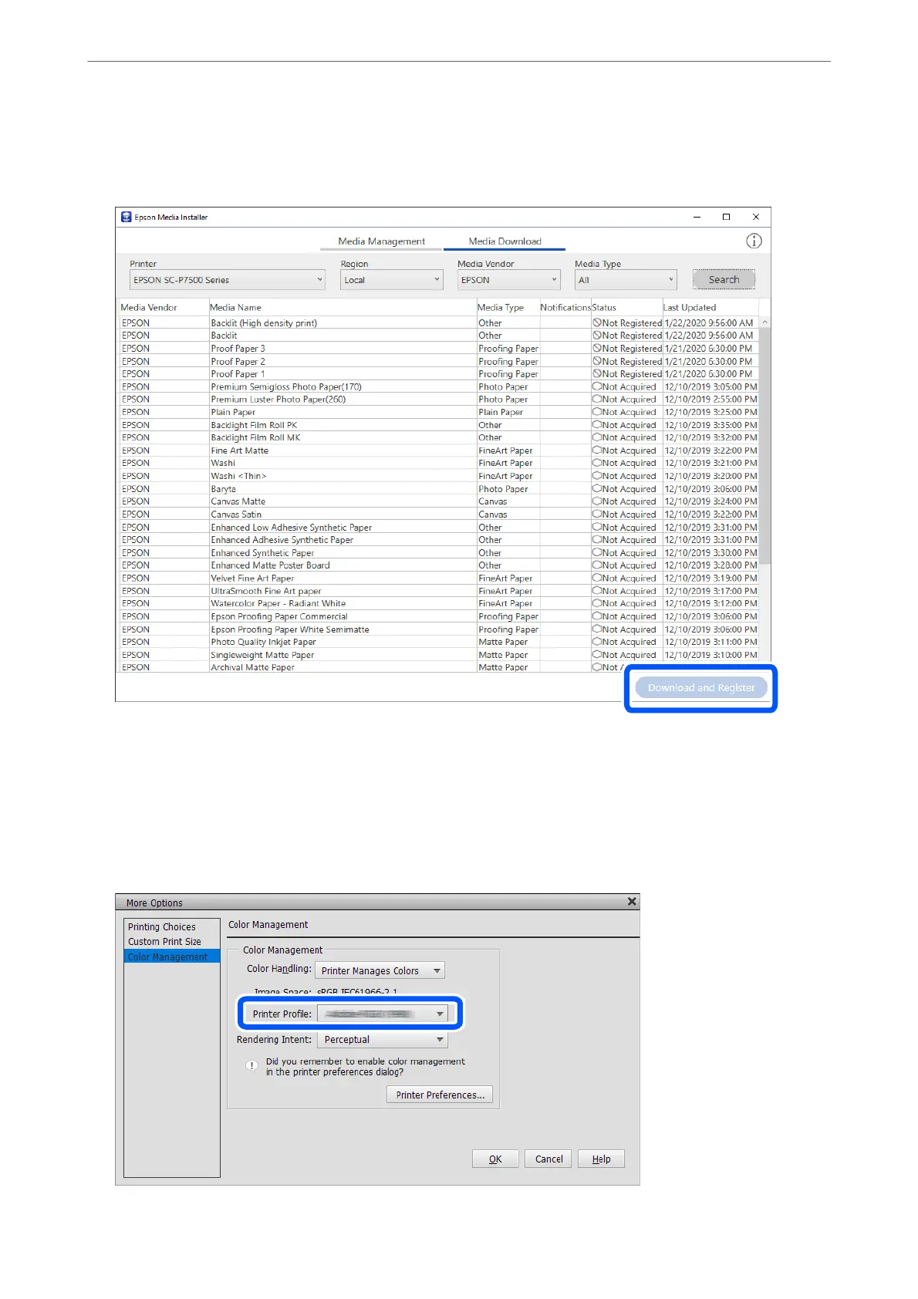
Task: Select Epson Proofing Paper Commercial row
Action: [439, 616]
